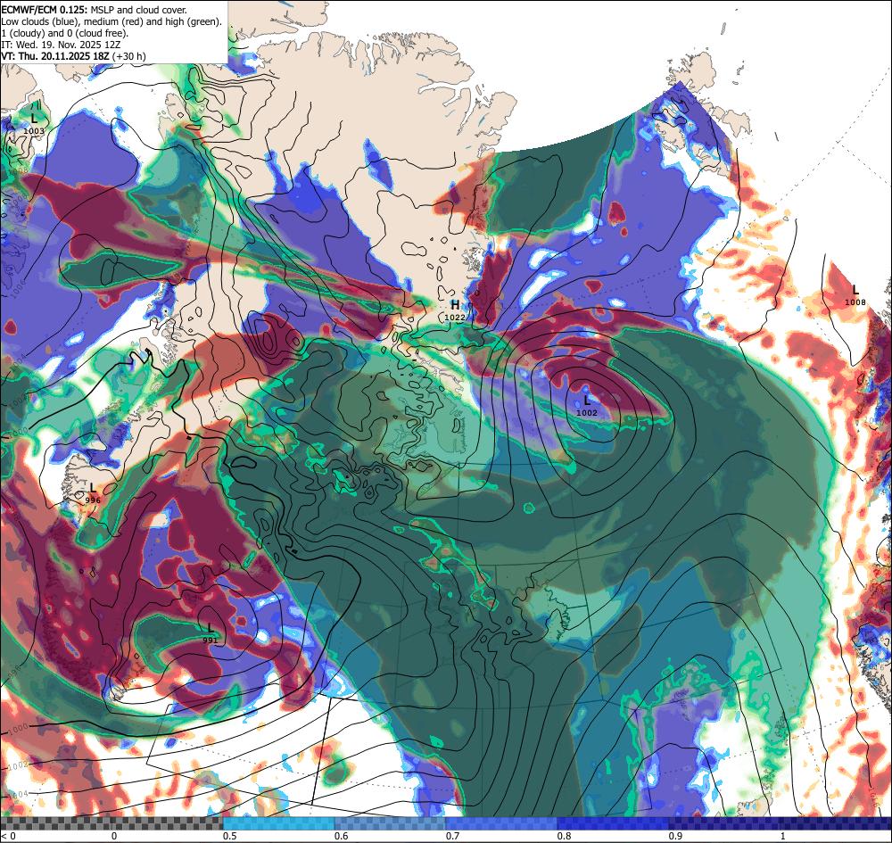Click the 1008 low pressure value
Viewport: 892px width, 843px height.
click(855, 302)
